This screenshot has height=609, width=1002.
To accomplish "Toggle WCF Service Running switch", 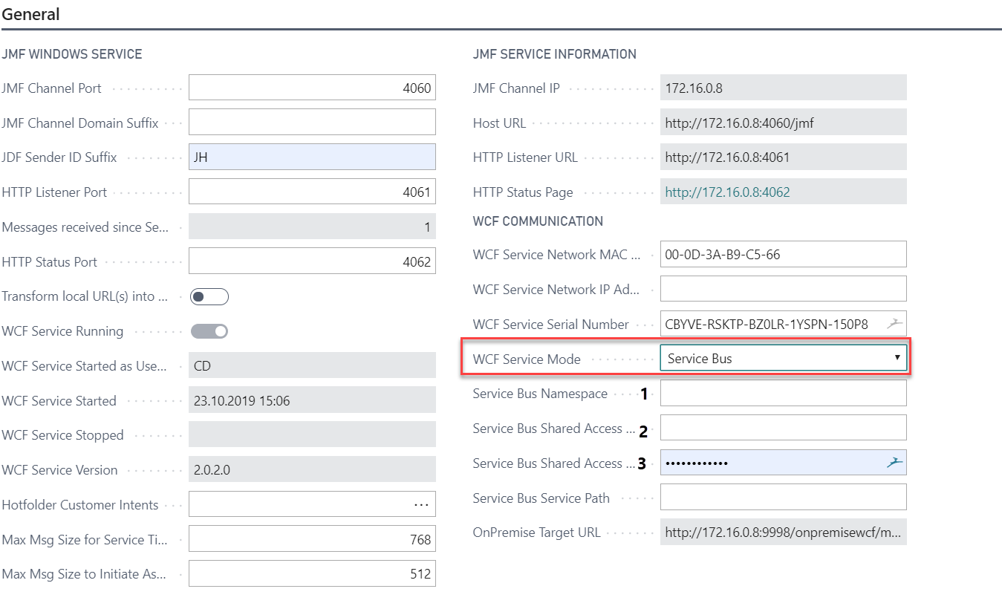I will (x=209, y=331).
